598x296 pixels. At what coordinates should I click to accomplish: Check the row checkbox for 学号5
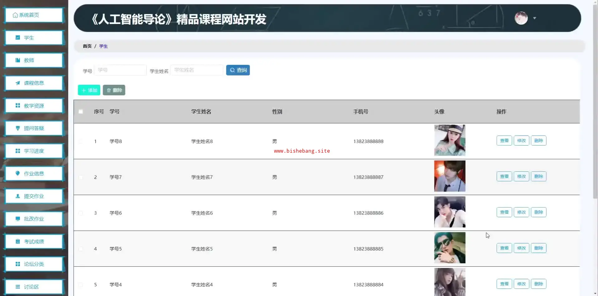pos(81,249)
